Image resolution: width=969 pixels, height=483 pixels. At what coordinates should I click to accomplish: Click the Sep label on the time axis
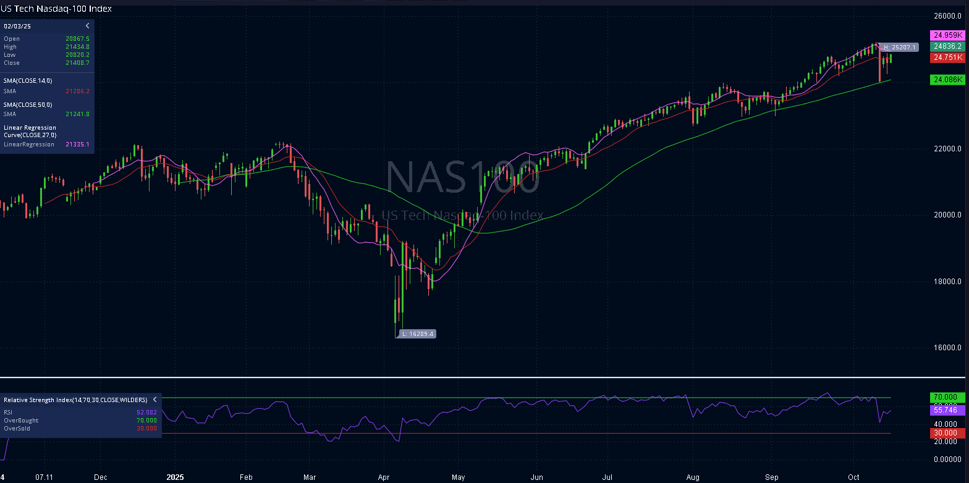click(771, 477)
